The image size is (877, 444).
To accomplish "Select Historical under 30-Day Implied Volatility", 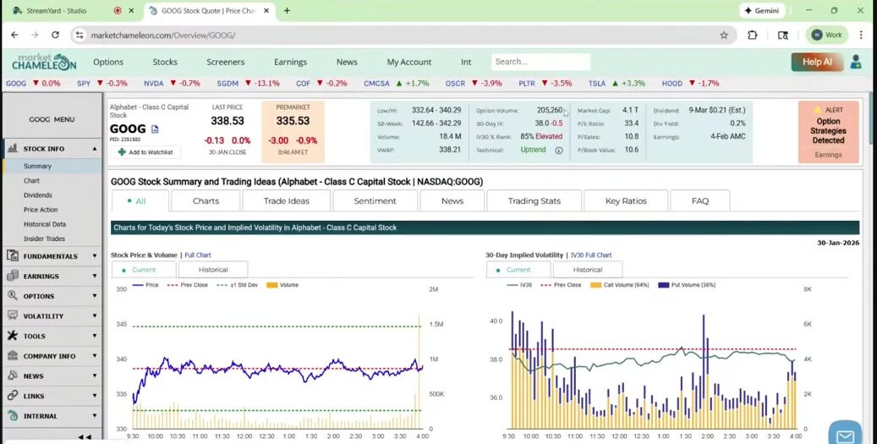I will point(587,270).
